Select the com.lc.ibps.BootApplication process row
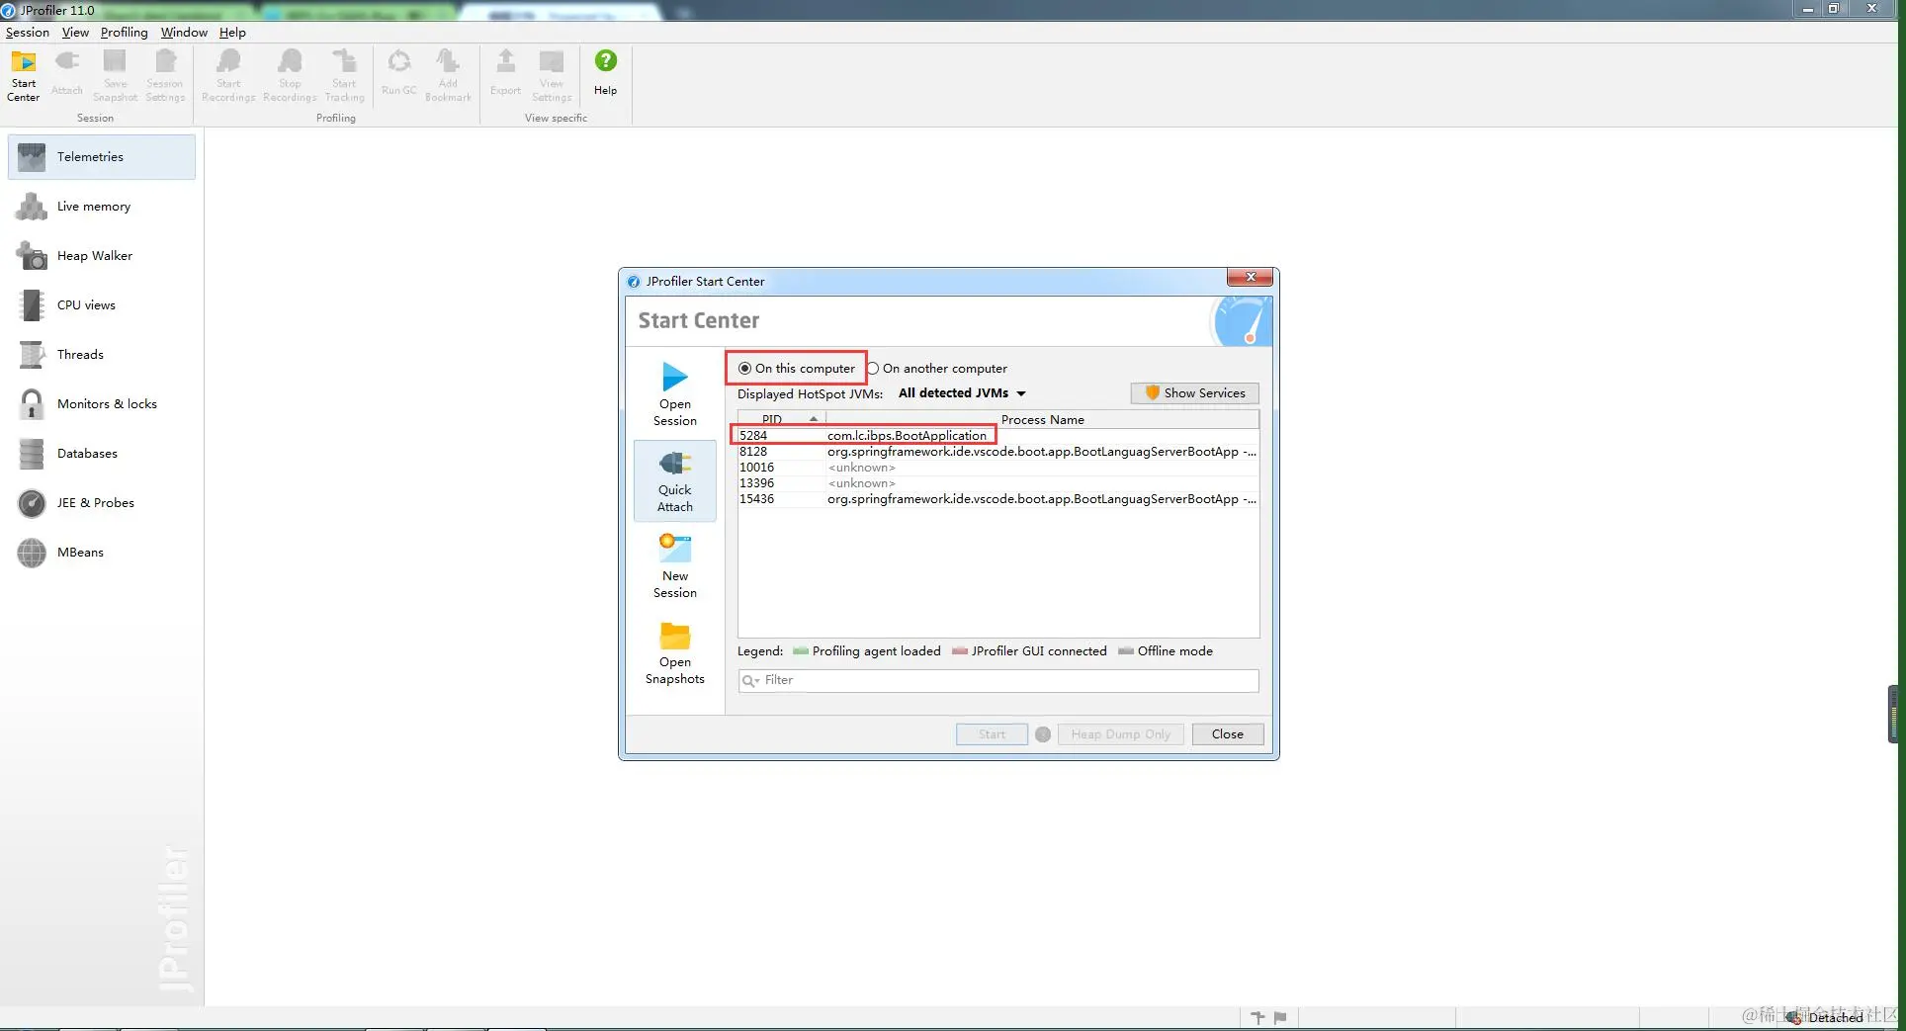 pyautogui.click(x=998, y=435)
